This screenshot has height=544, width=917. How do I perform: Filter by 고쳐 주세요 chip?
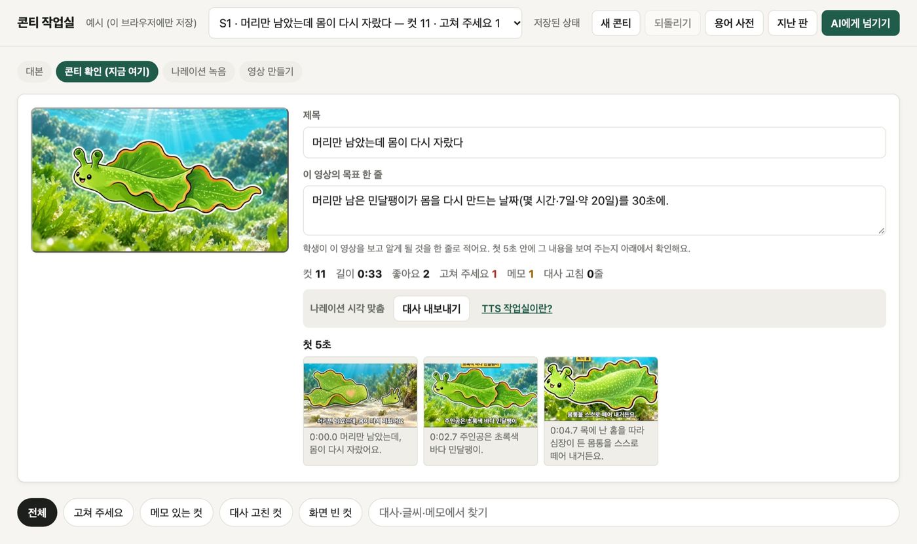pyautogui.click(x=98, y=513)
